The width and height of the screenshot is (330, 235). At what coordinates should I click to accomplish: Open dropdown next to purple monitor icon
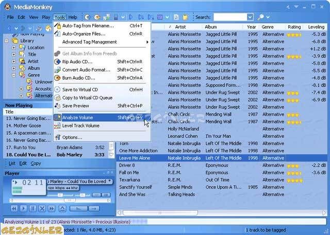167,17
